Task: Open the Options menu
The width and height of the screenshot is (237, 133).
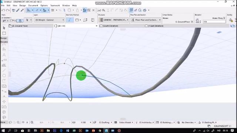Action: click(x=44, y=6)
